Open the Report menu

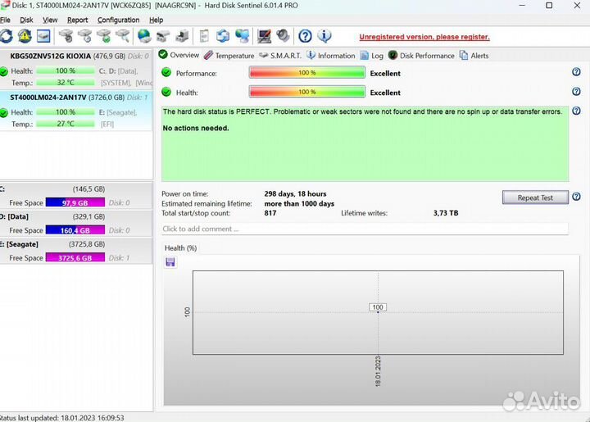pos(78,20)
